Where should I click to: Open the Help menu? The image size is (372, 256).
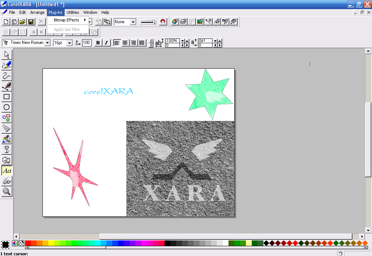click(105, 12)
